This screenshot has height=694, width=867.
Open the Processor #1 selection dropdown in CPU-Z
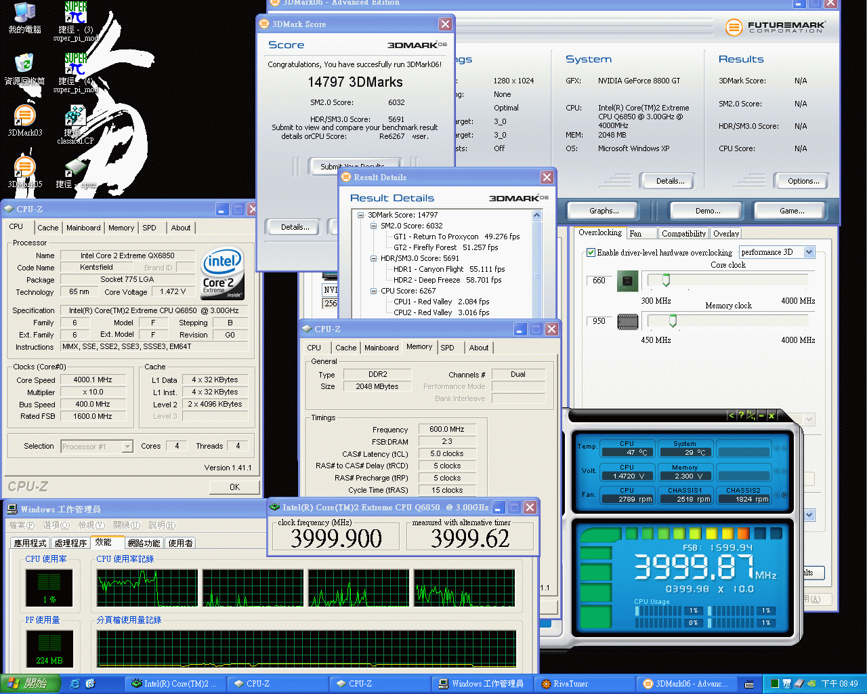coord(127,447)
